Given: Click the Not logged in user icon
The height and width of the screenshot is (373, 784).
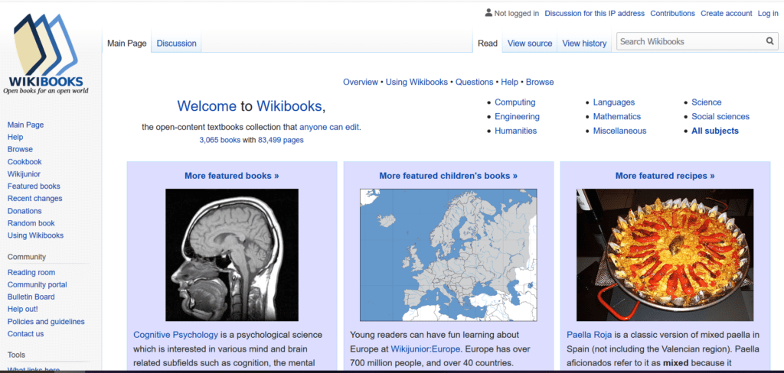Looking at the screenshot, I should (488, 13).
